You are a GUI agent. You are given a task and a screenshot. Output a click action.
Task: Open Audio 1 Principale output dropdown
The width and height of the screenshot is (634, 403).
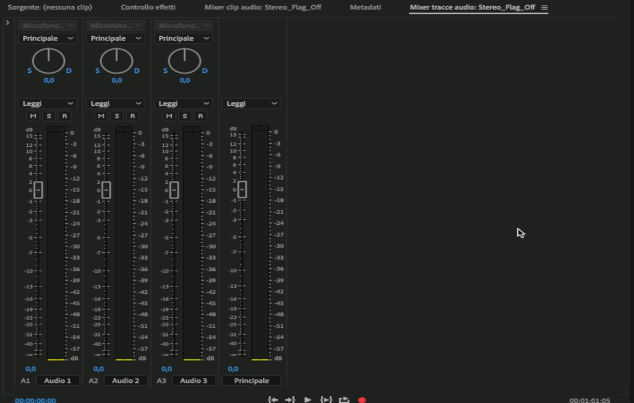click(48, 39)
